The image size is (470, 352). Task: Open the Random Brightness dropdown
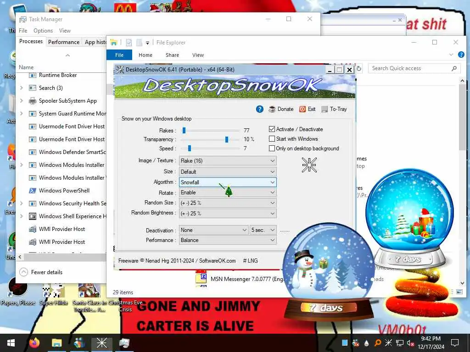228,214
